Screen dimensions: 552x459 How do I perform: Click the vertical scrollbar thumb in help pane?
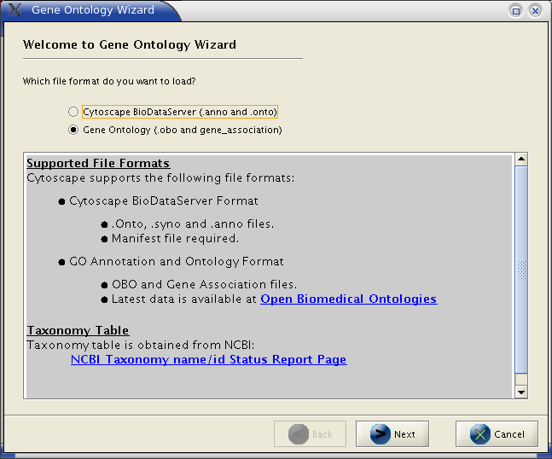pyautogui.click(x=521, y=270)
